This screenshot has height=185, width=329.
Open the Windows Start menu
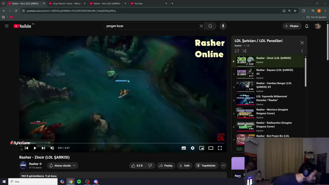tap(4, 182)
